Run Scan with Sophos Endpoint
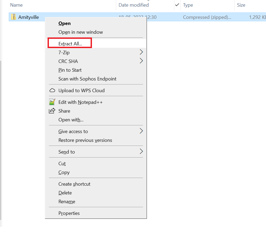The width and height of the screenshot is (266, 234). click(87, 79)
